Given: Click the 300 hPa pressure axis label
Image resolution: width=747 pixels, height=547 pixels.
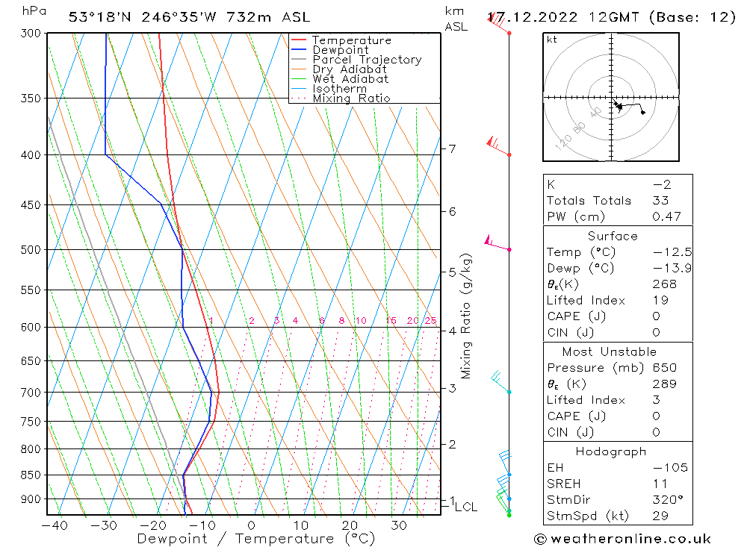Looking at the screenshot, I should pyautogui.click(x=31, y=34).
